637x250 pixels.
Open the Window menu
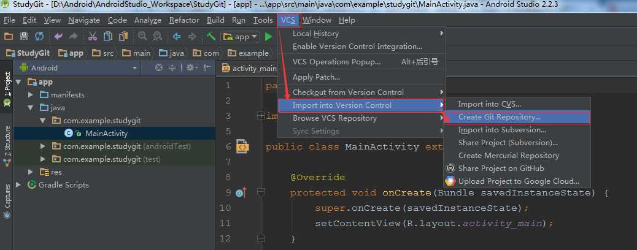317,20
